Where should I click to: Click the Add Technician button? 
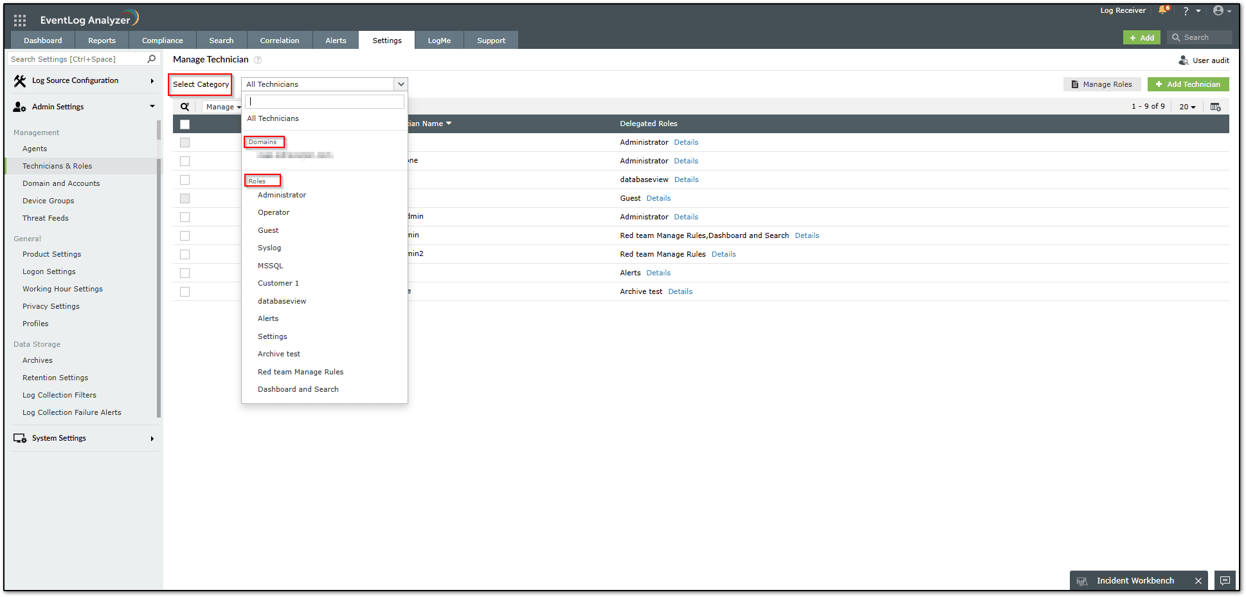(1187, 84)
